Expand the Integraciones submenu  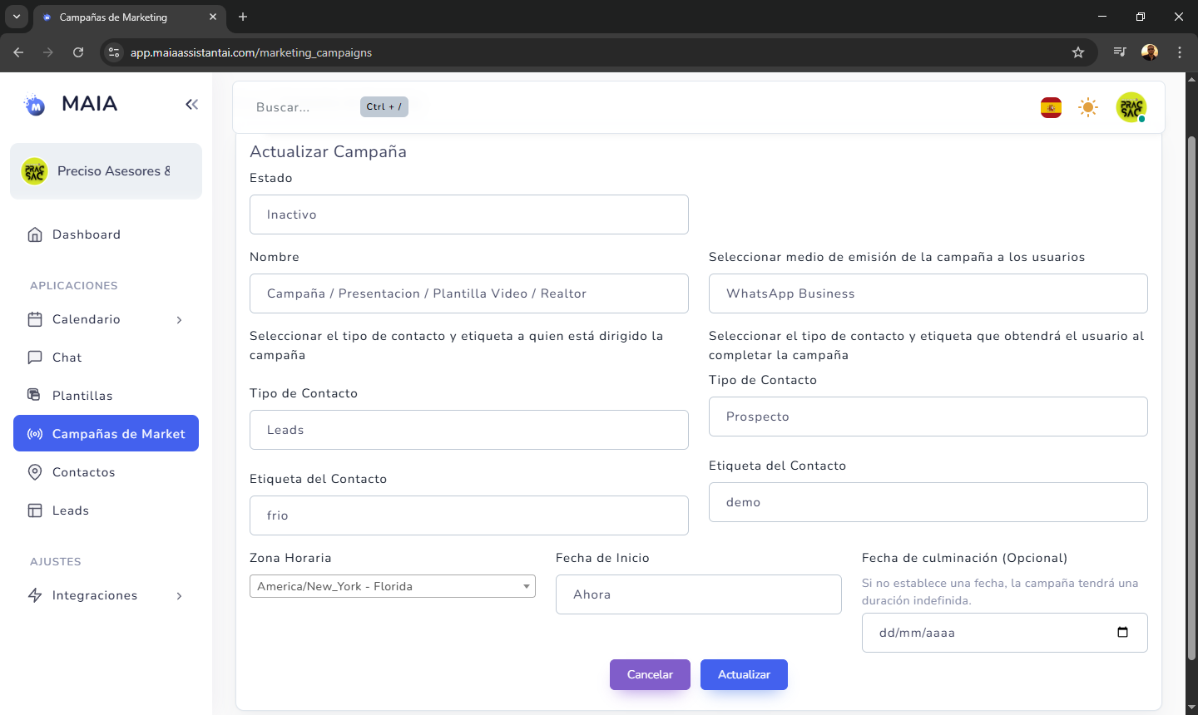click(179, 596)
